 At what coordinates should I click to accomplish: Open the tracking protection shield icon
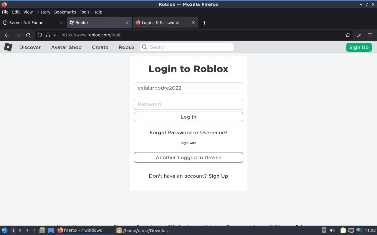point(40,35)
